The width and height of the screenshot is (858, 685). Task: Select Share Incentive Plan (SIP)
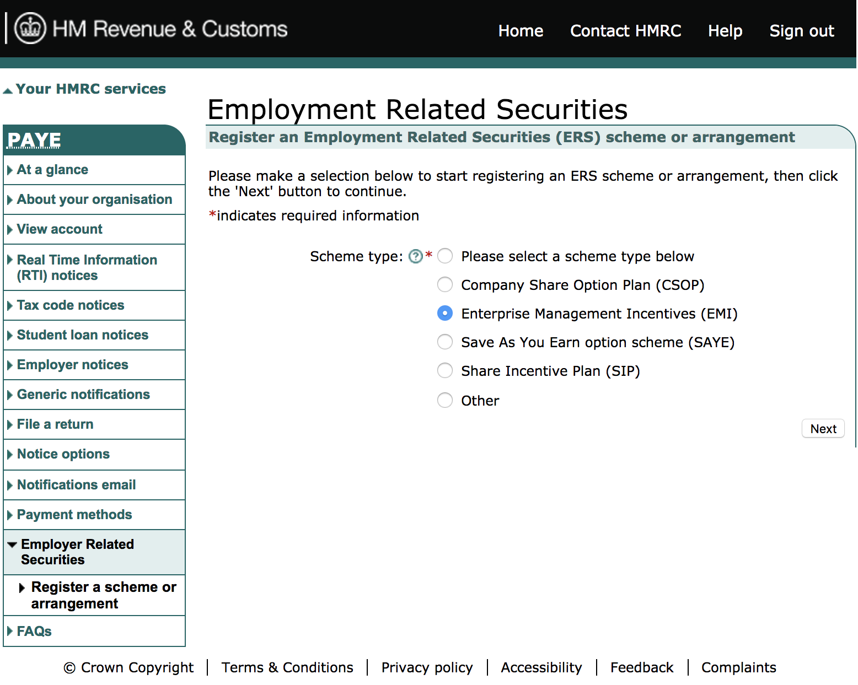point(444,370)
